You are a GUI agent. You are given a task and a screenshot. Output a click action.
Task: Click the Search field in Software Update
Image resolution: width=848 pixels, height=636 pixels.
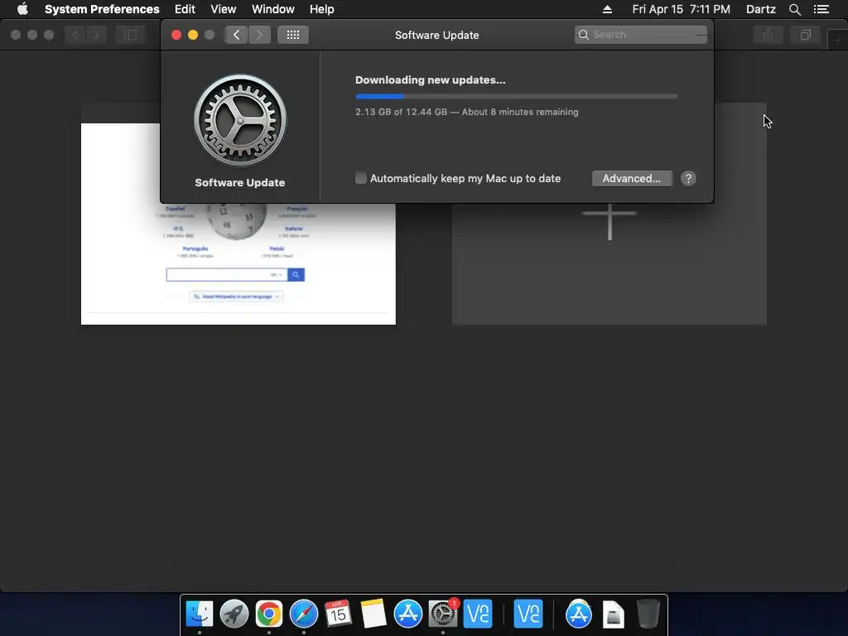coord(640,35)
